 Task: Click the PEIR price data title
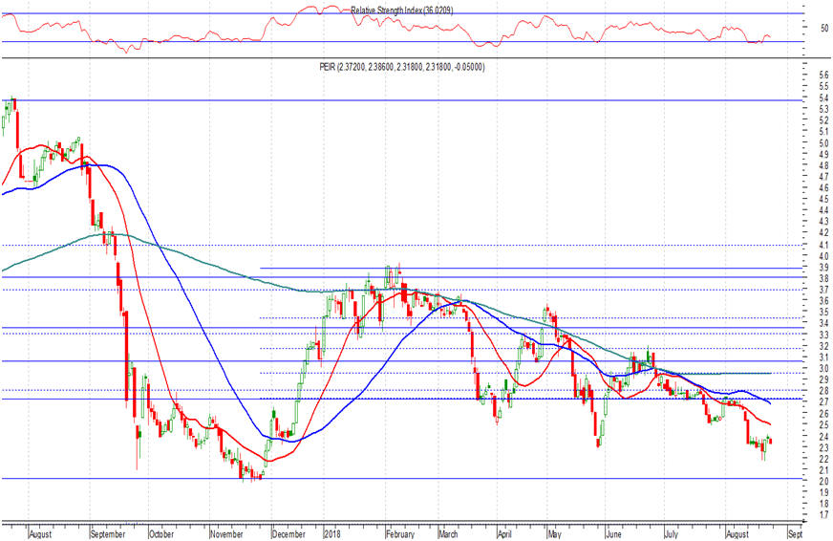pyautogui.click(x=401, y=67)
